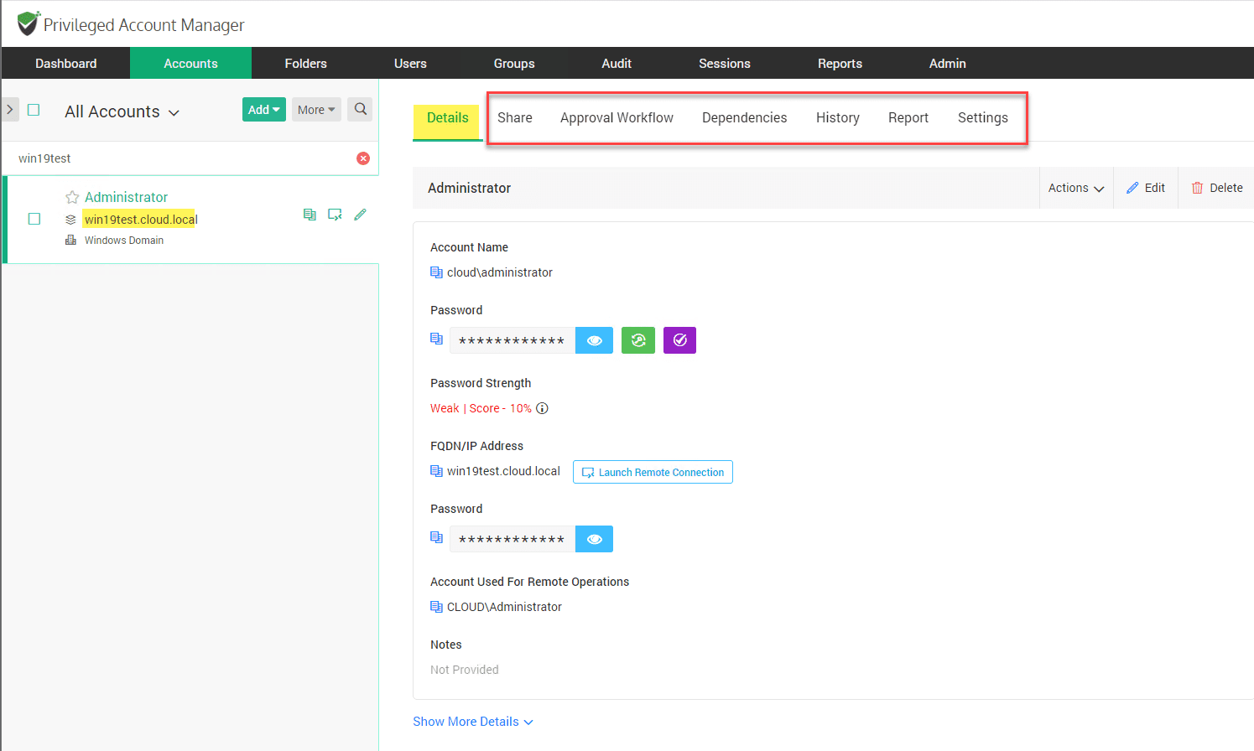Copy the remote operations account CLOUD\Administrator
The width and height of the screenshot is (1254, 751).
tap(436, 607)
